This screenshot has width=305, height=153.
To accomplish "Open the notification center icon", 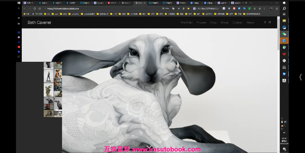I will point(284,149).
